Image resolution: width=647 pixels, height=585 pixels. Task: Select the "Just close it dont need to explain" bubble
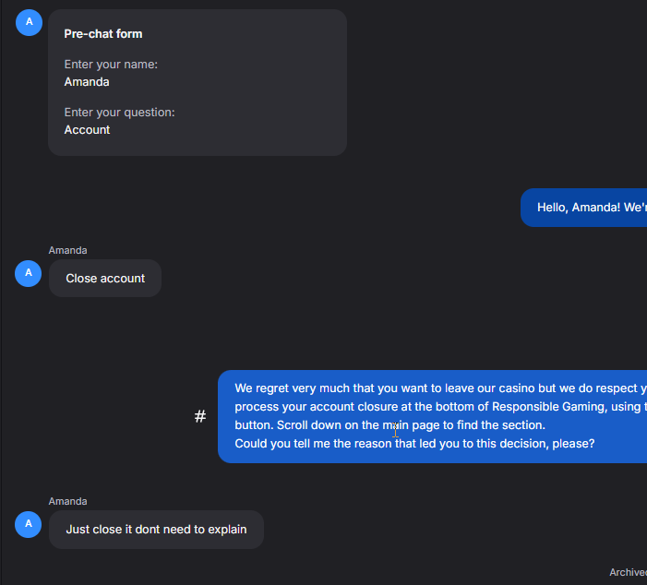point(156,530)
